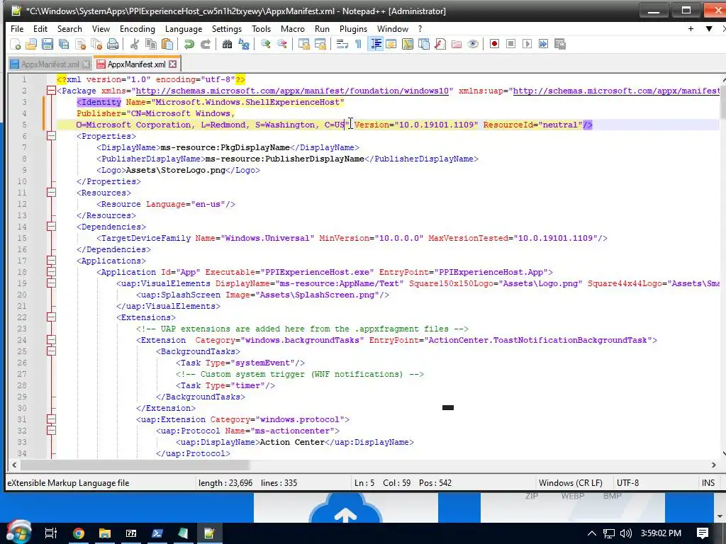Image resolution: width=726 pixels, height=544 pixels.
Task: Toggle file Monitoring with the eye icon
Action: pos(473,44)
